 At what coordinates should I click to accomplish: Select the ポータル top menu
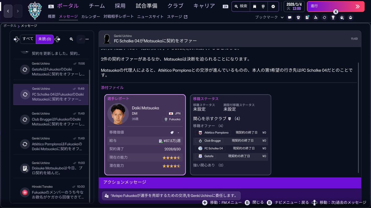click(x=68, y=6)
